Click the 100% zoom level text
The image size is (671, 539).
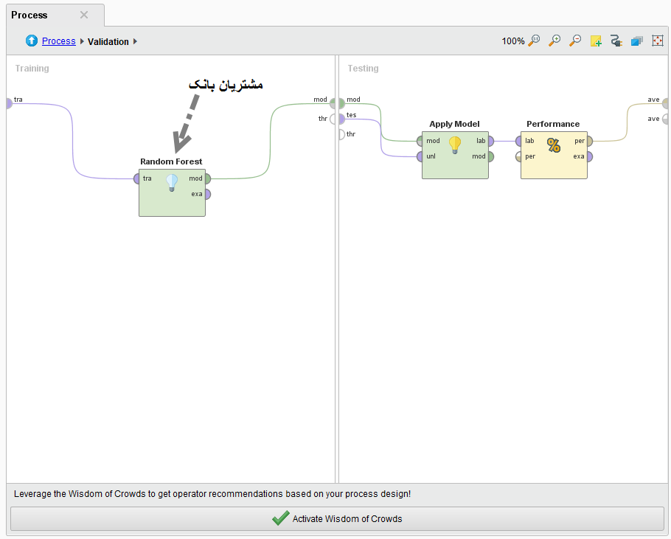512,41
